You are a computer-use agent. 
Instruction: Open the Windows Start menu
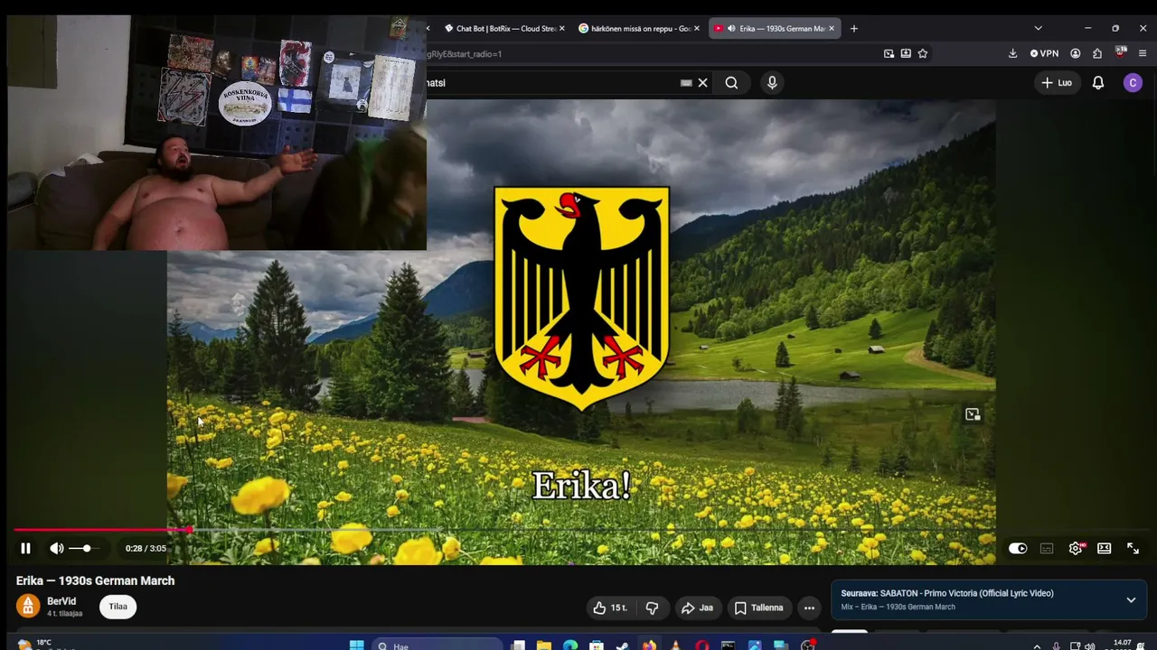click(356, 645)
